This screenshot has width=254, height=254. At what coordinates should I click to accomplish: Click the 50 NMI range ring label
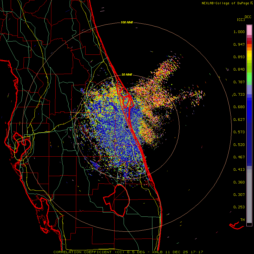(x=127, y=75)
